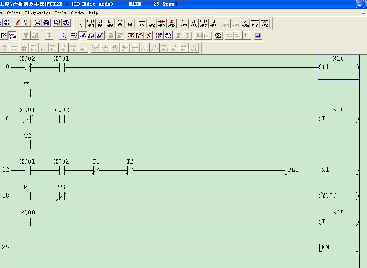Click the T3 K15 timer coil
Image resolution: width=367 pixels, height=268 pixels.
pyautogui.click(x=338, y=221)
